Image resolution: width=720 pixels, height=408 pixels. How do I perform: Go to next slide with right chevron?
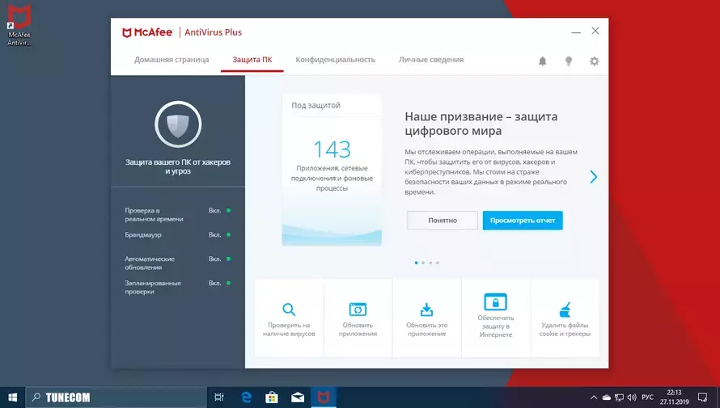pyautogui.click(x=593, y=177)
